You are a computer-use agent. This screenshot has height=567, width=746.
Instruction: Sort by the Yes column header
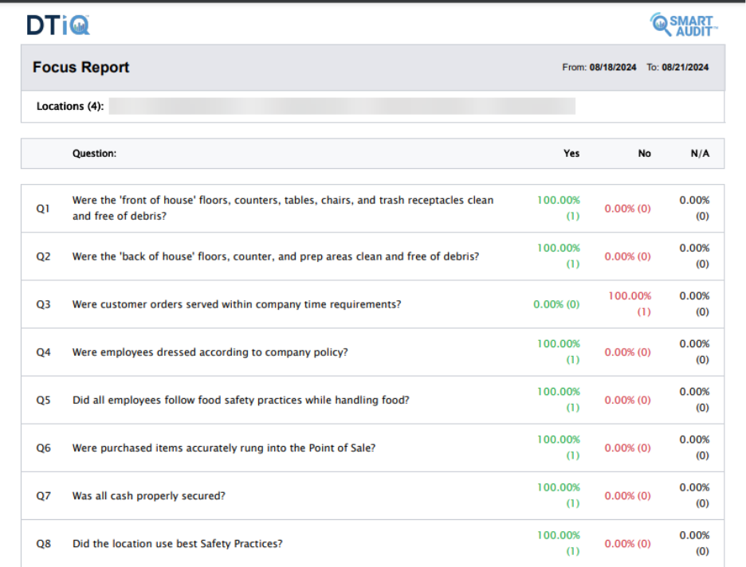pyautogui.click(x=571, y=154)
